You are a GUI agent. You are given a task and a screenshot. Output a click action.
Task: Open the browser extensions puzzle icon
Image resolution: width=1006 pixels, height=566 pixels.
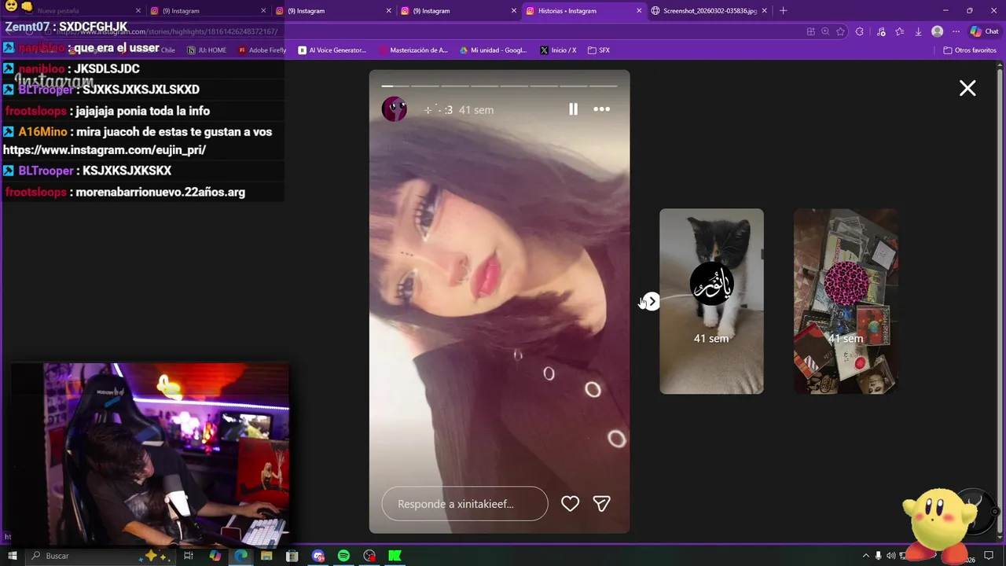[859, 31]
